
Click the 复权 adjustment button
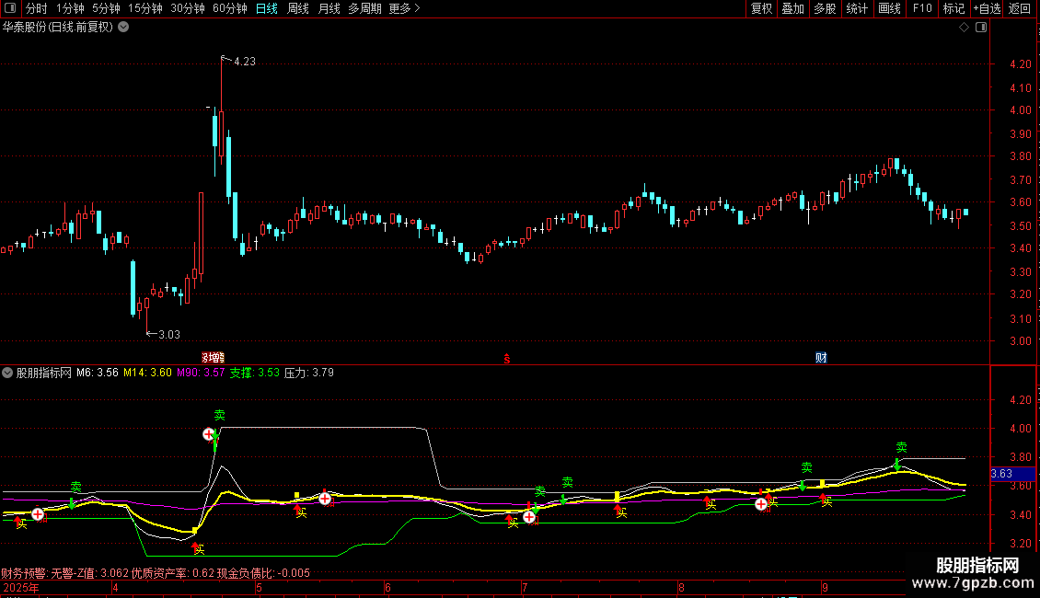coord(761,8)
